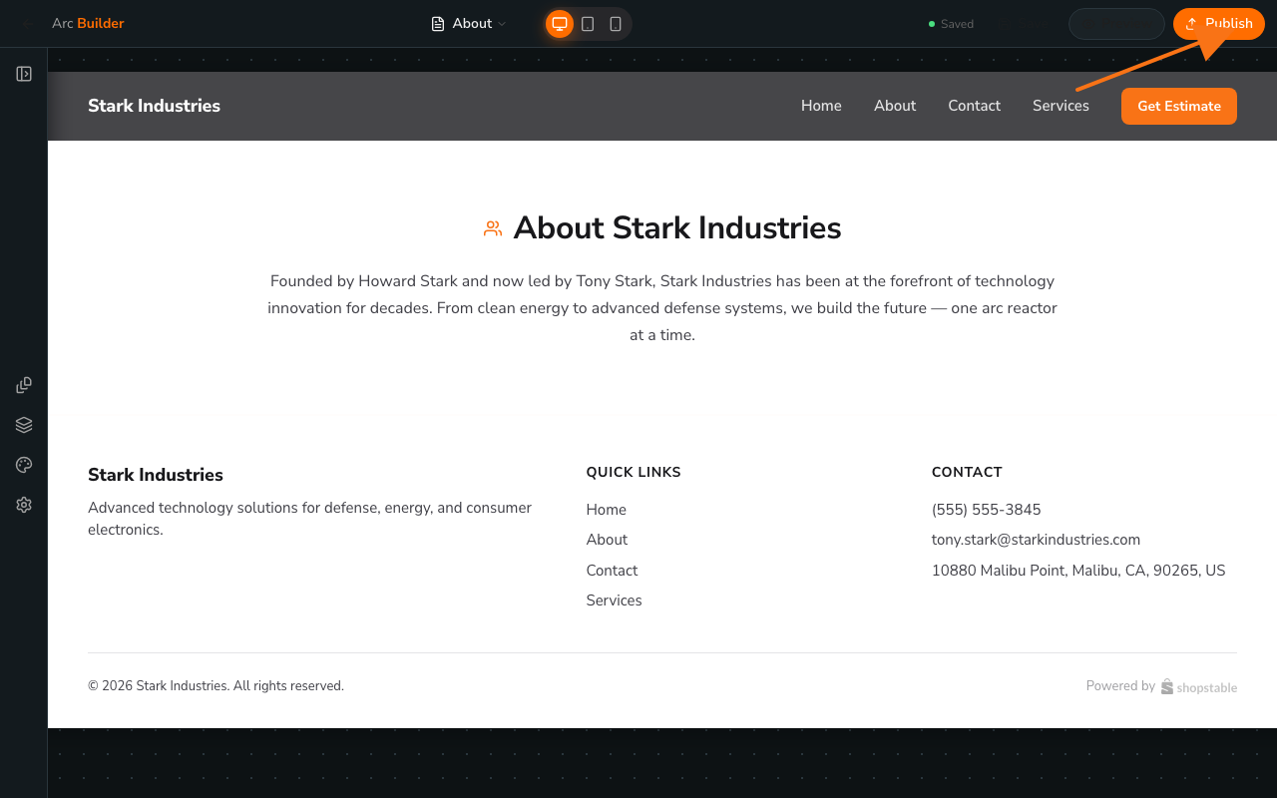This screenshot has width=1277, height=798.
Task: Open the pages icon in left sidebar
Action: click(x=24, y=385)
